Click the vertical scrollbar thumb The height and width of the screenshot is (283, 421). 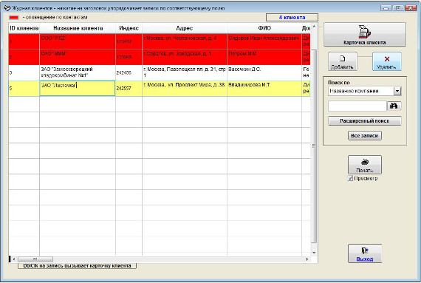[x=314, y=146]
